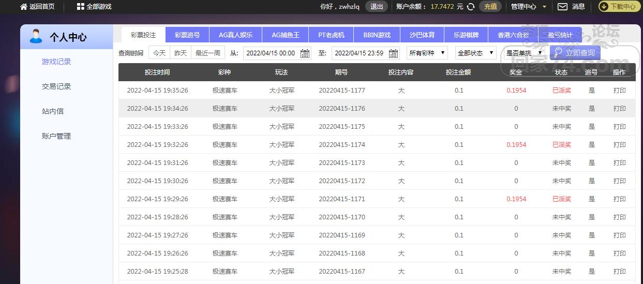Click 期号 column header
This screenshot has width=643, height=284.
click(x=341, y=72)
